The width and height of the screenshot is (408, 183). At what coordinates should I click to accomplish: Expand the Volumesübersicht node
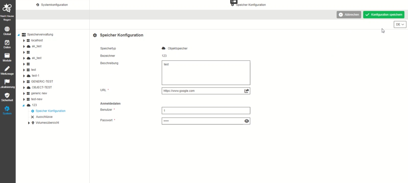point(29,123)
